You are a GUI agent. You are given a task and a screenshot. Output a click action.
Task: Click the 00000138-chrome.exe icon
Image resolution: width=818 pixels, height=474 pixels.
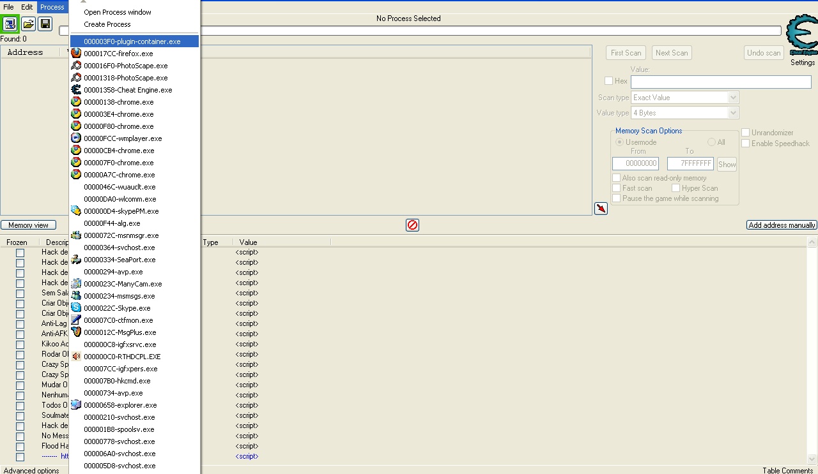tap(76, 102)
